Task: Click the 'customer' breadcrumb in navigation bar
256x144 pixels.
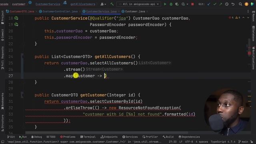Action: pos(19,4)
